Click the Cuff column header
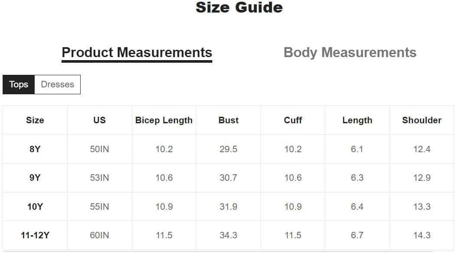455x253 pixels. click(293, 120)
